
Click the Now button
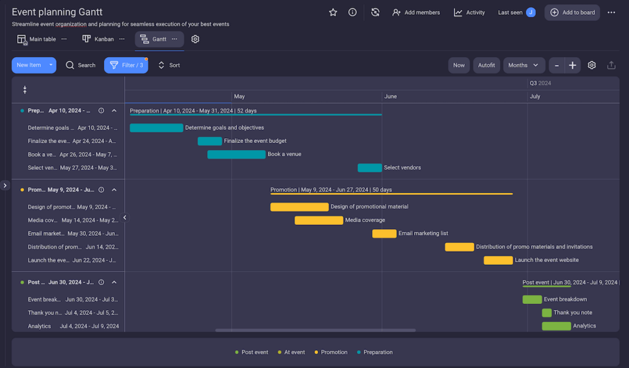[458, 65]
